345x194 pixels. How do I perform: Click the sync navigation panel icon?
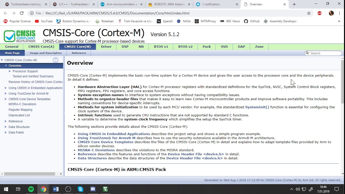tap(56, 60)
